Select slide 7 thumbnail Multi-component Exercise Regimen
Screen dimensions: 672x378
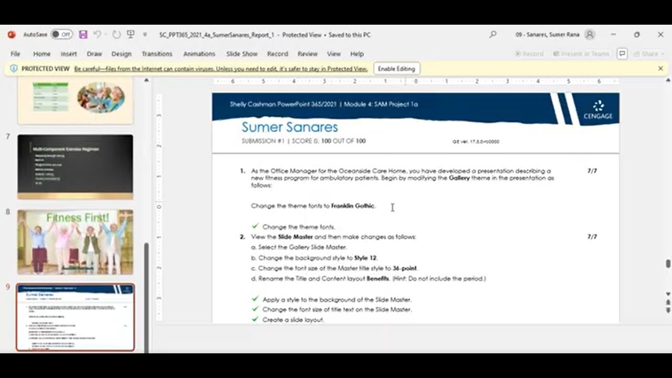point(75,167)
